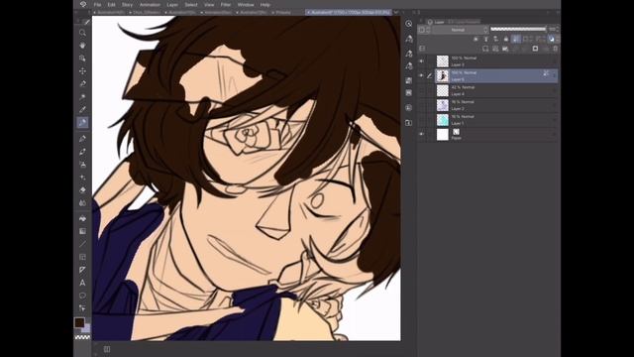Viewport: 634px width, 357px height.
Task: Select the Fill bucket tool
Action: (82, 218)
